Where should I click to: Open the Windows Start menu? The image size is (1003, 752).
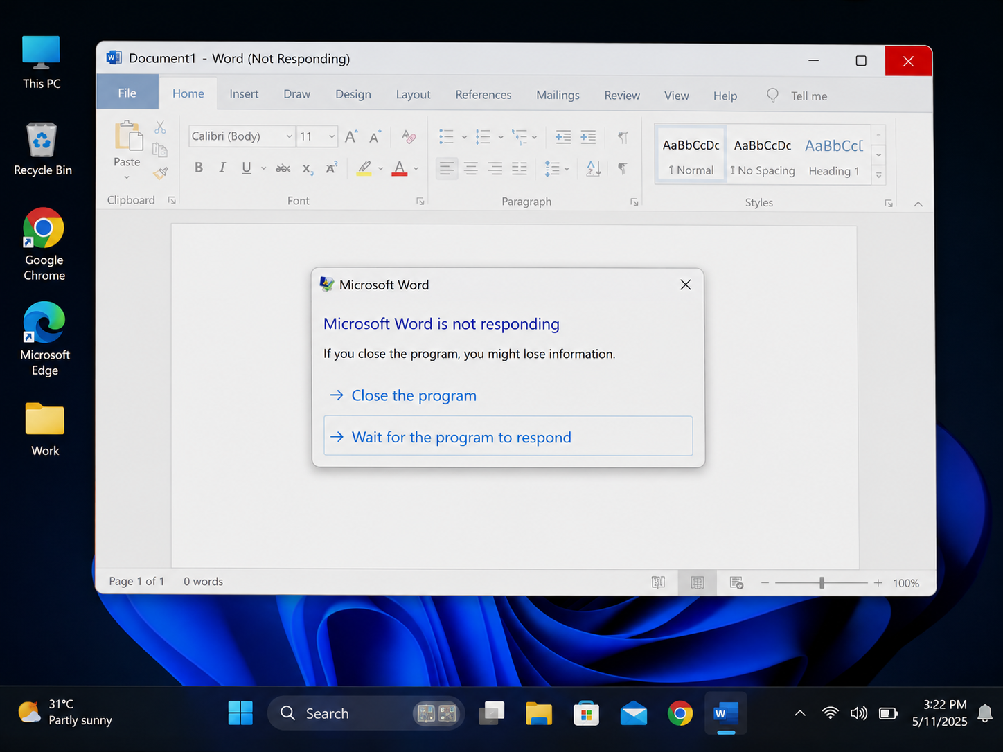(240, 713)
